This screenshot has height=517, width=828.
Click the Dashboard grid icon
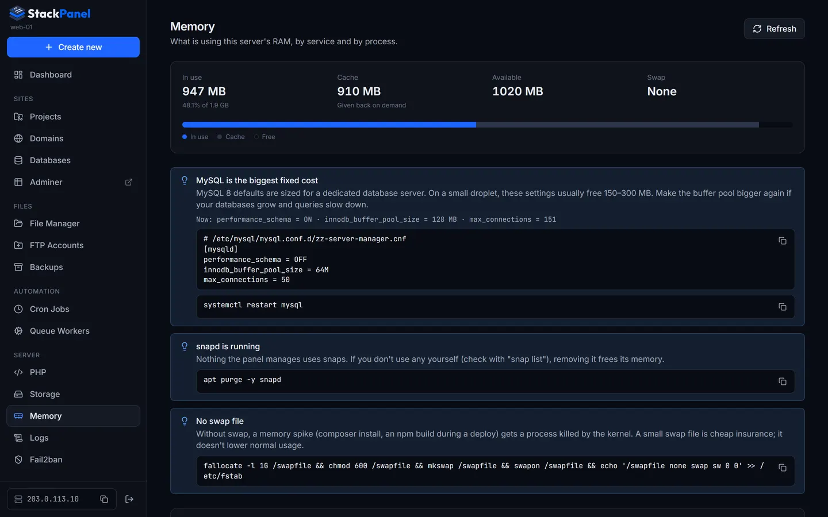(x=18, y=75)
